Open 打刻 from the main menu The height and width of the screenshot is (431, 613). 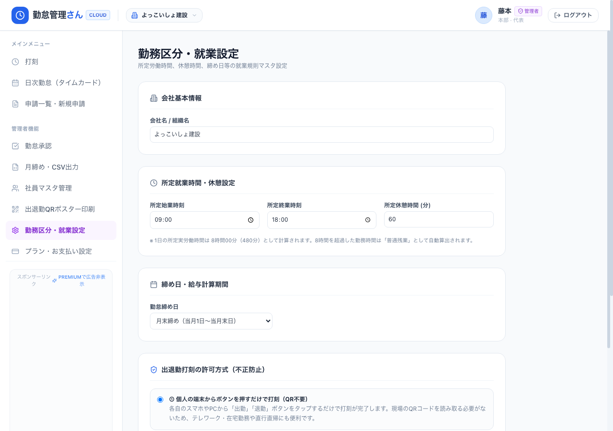(x=61, y=62)
